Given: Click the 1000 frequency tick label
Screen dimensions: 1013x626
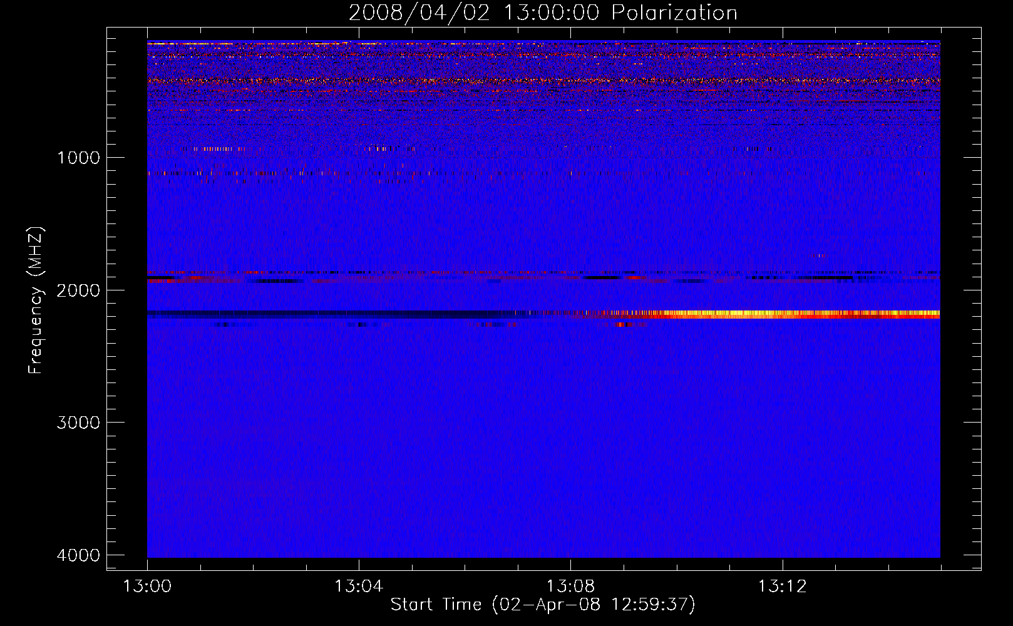Looking at the screenshot, I should click(78, 158).
